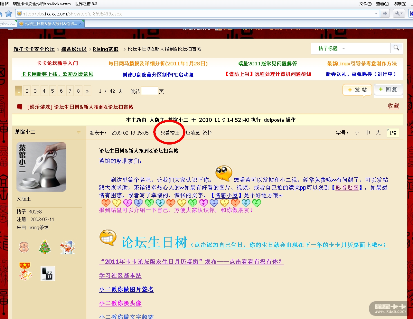Set font size to 小
The height and width of the screenshot is (319, 413).
click(x=357, y=133)
